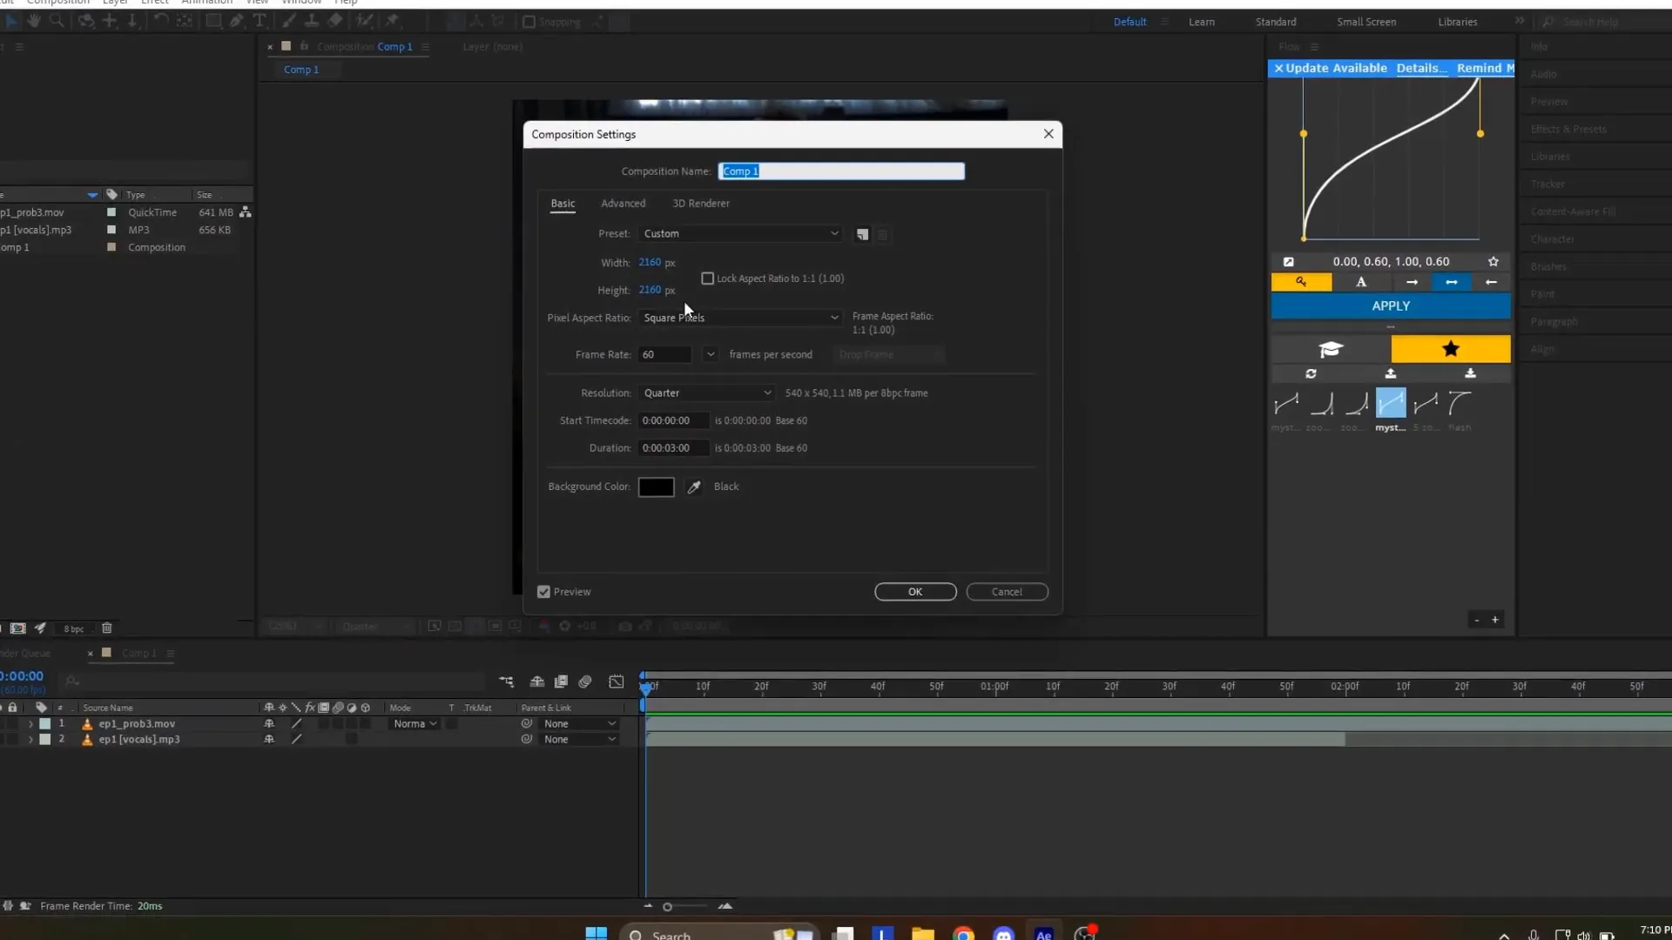Click OK in Composition Settings

[915, 592]
